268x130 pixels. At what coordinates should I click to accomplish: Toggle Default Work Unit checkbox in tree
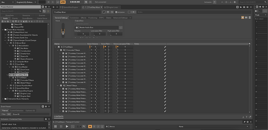tap(9, 32)
